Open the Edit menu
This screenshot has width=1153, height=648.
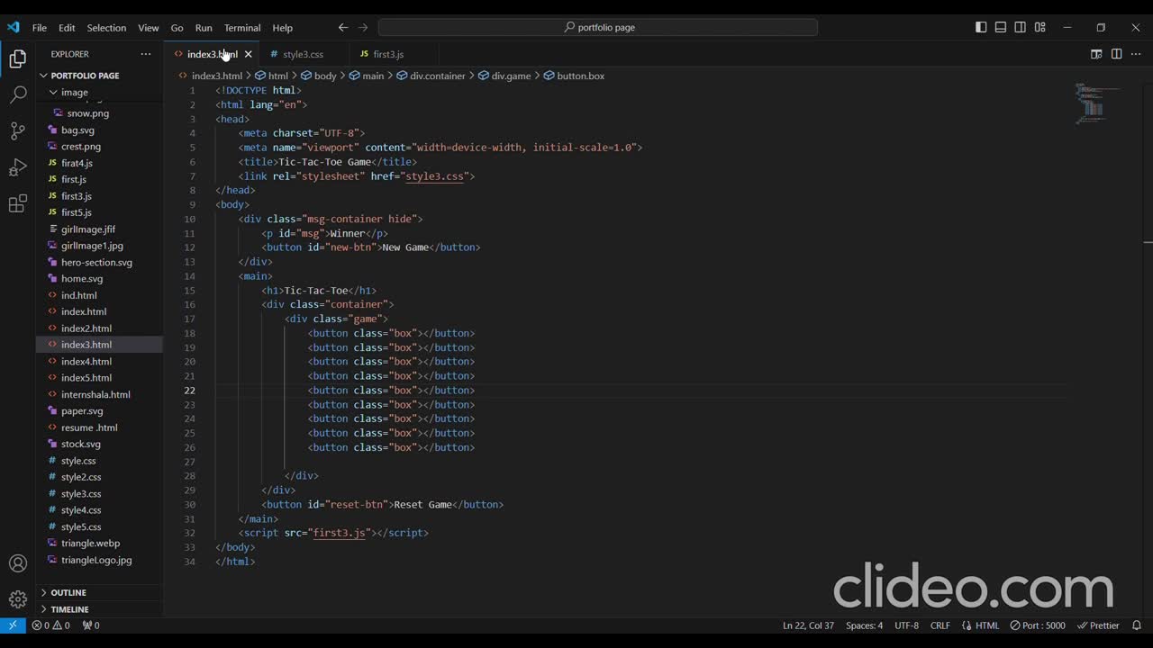pos(68,28)
